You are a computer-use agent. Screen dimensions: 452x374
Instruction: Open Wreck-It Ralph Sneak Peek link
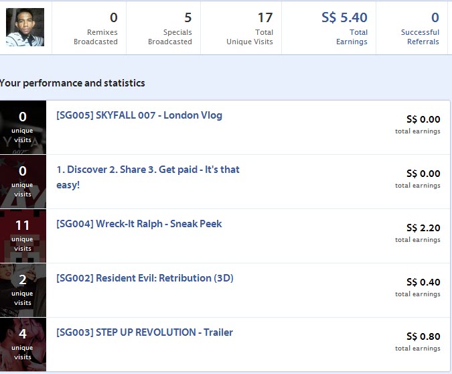pyautogui.click(x=139, y=224)
